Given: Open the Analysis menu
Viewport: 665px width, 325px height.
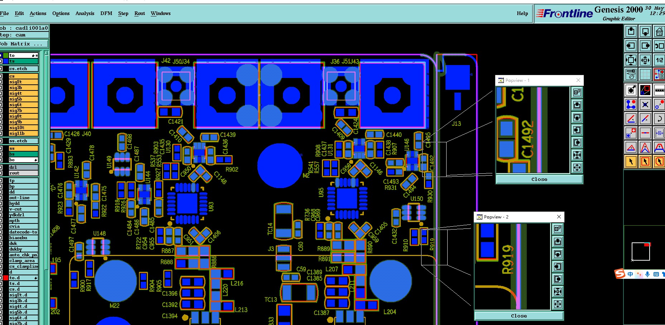Looking at the screenshot, I should pos(85,13).
